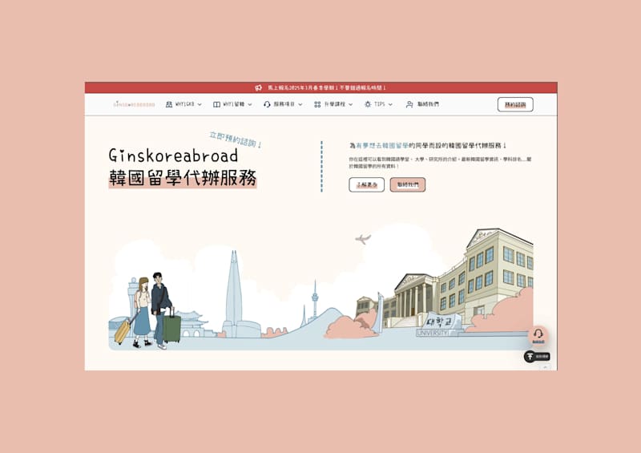
Task: Click the megaphone icon in the red banner
Action: [258, 87]
